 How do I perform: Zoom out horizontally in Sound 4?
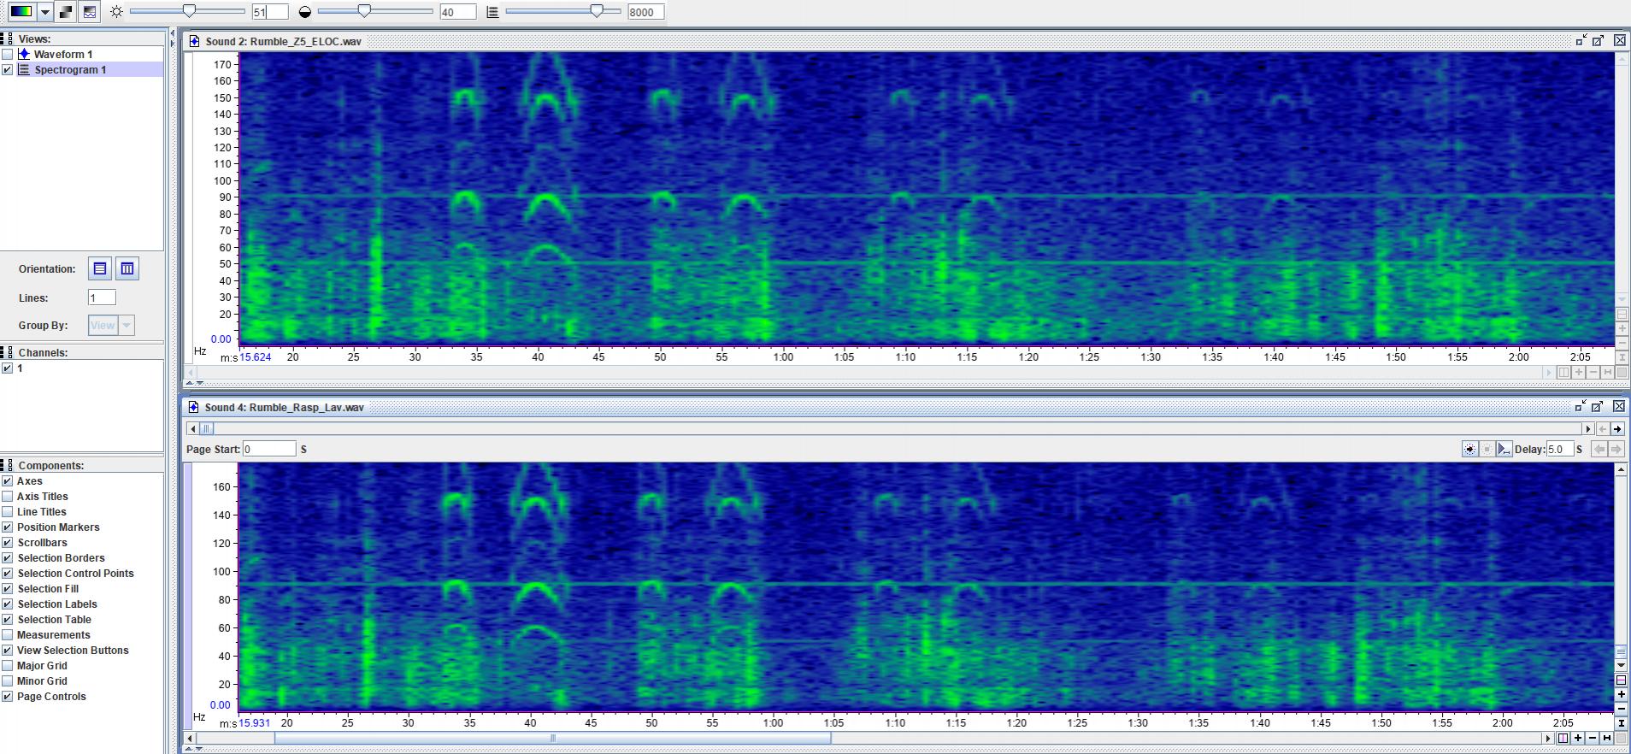click(1593, 738)
